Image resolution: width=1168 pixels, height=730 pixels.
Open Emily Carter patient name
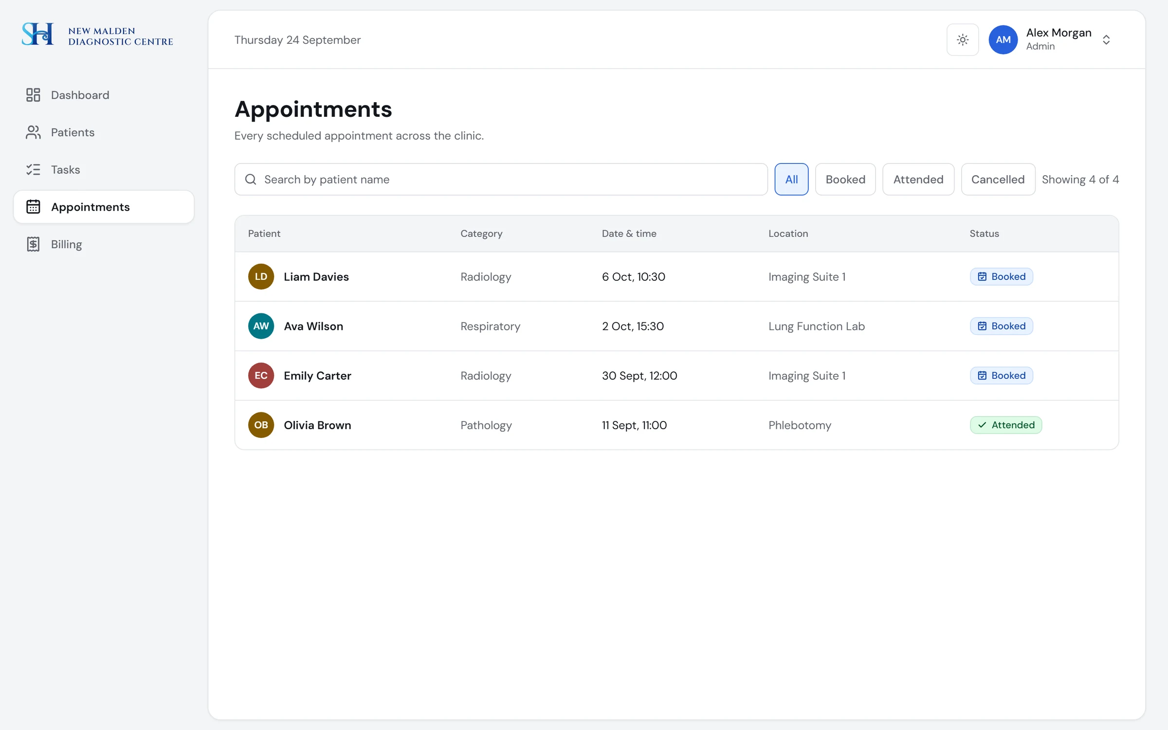[x=317, y=376]
